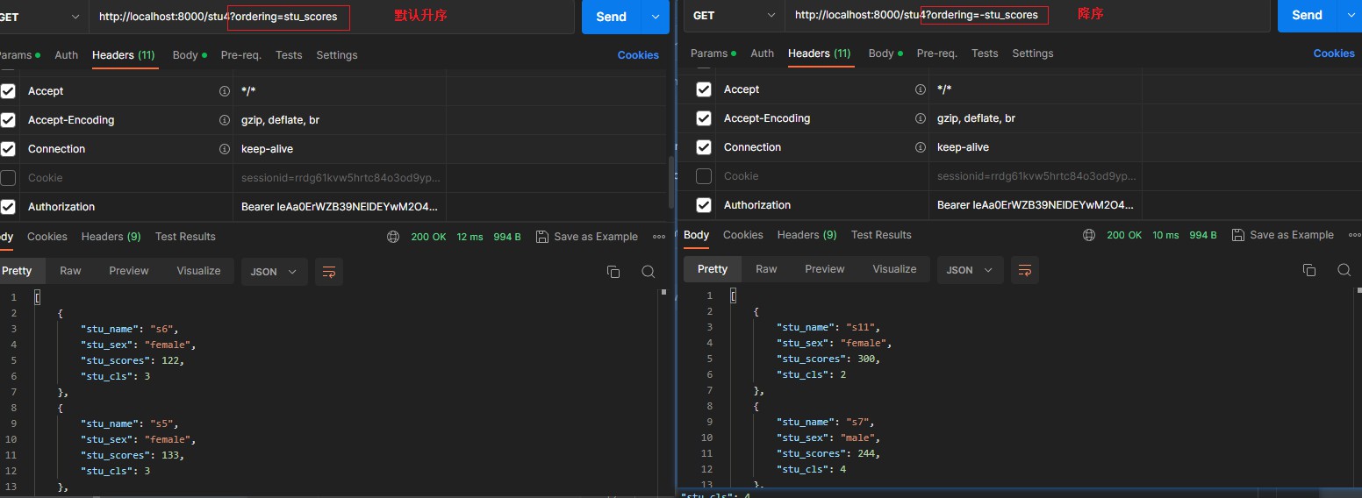Search response body in right pane
This screenshot has height=498, width=1362.
point(1344,270)
